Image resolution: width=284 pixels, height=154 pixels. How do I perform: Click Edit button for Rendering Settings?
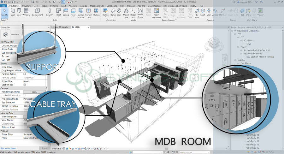pos(34,92)
